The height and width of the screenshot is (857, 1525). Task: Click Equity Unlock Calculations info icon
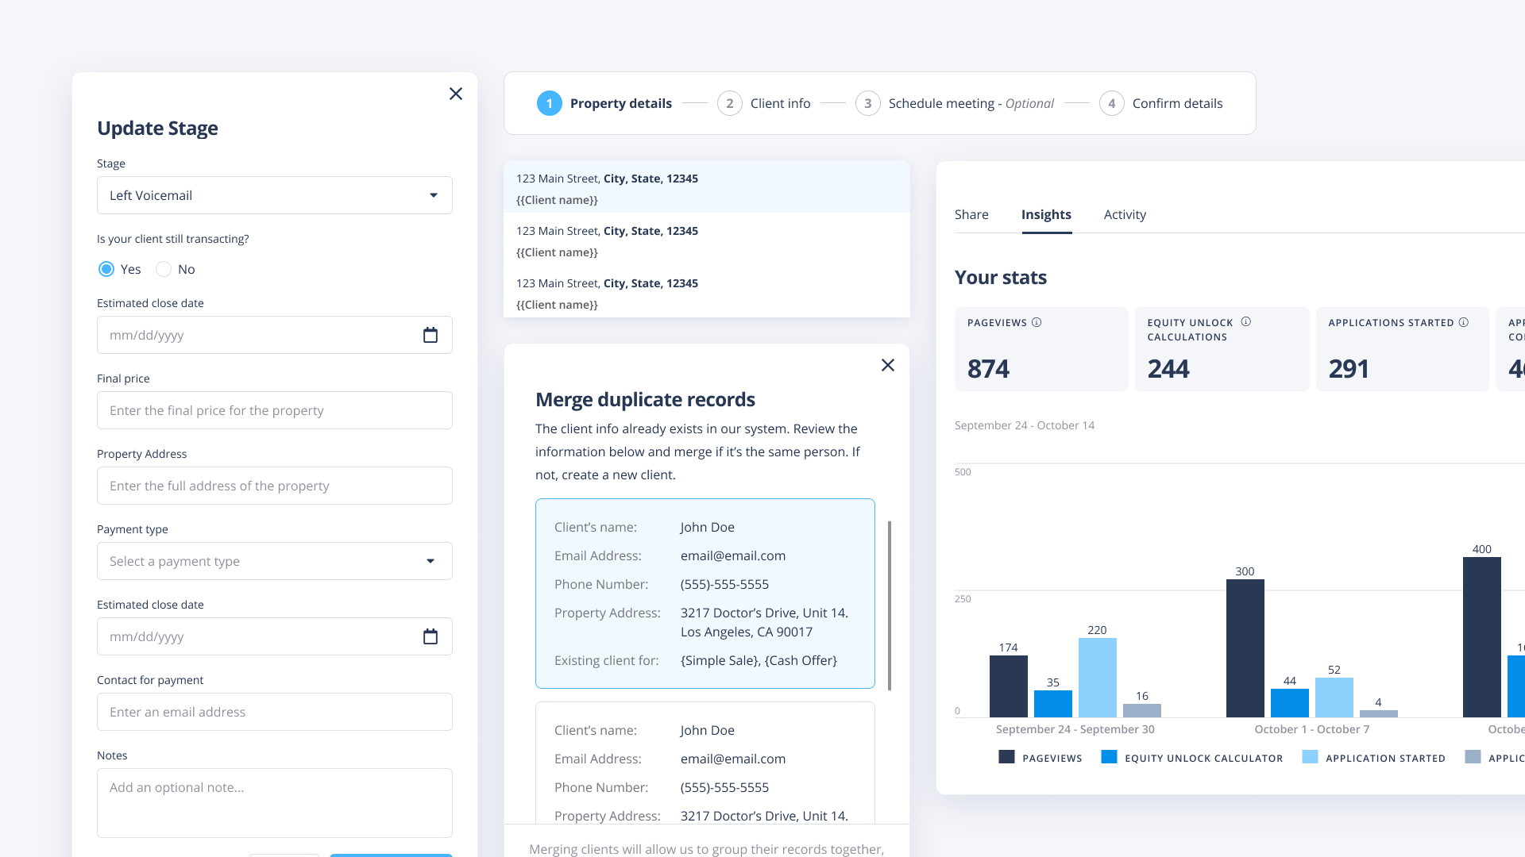point(1245,321)
